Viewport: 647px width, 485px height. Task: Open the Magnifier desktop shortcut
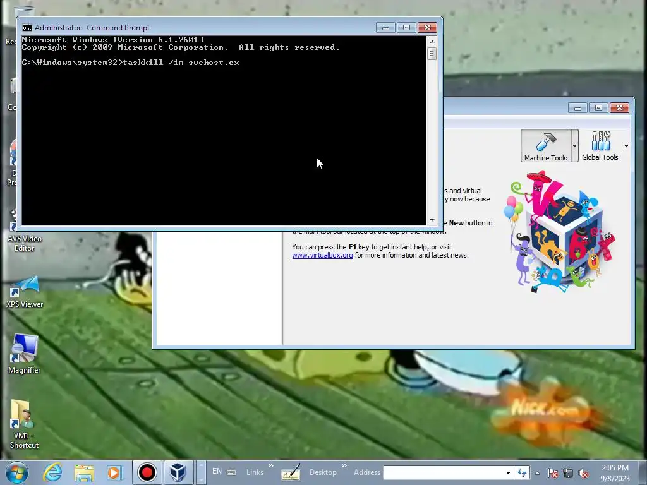24,354
